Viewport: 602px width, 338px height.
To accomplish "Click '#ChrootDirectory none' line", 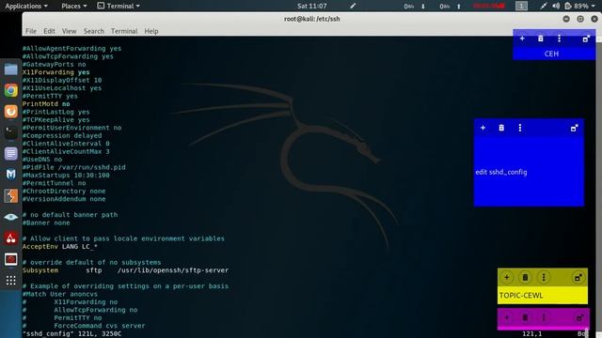I will coord(64,191).
